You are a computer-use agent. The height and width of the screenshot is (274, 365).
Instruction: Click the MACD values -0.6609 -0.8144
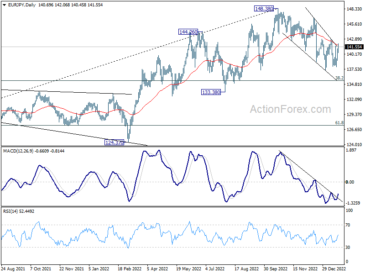[x=50, y=151]
